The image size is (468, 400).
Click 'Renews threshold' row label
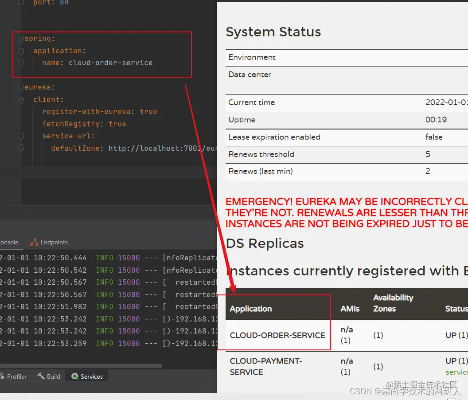[261, 154]
